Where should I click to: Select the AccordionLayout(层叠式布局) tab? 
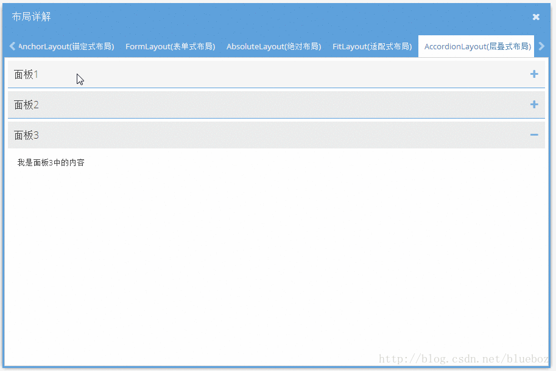point(477,46)
